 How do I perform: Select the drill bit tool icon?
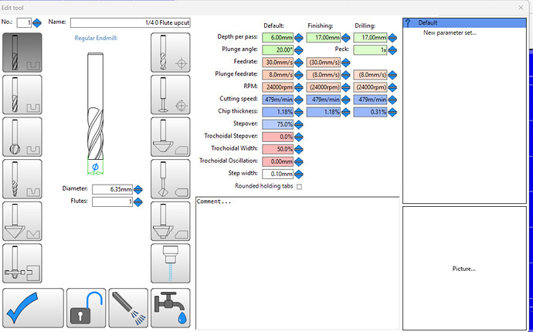pos(170,53)
